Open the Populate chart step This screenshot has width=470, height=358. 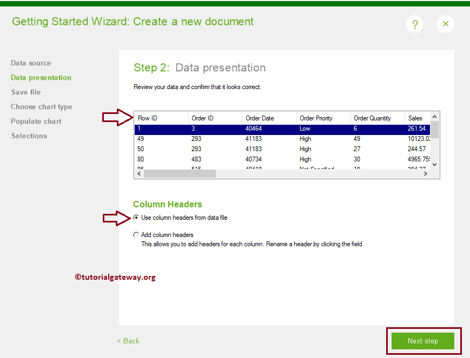coord(36,121)
